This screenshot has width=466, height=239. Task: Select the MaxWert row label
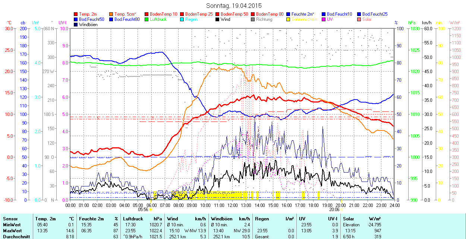tap(12, 231)
